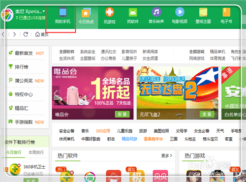
Task: Select 女生必备 tag
Action: [x=202, y=131]
